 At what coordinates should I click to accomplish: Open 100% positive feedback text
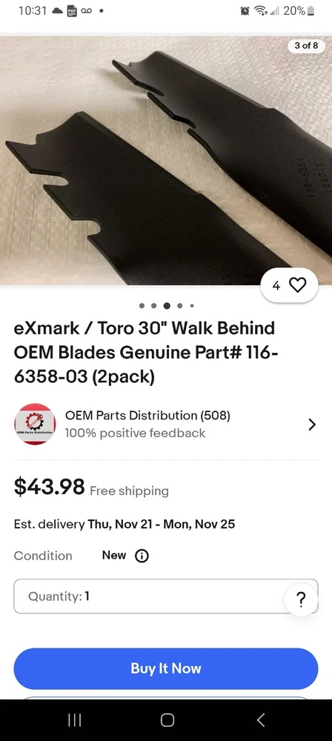coord(135,433)
